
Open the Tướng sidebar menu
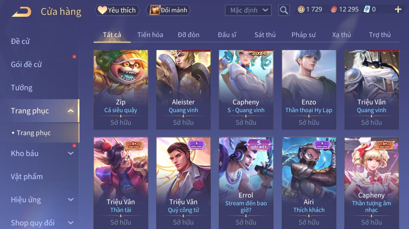(x=22, y=88)
